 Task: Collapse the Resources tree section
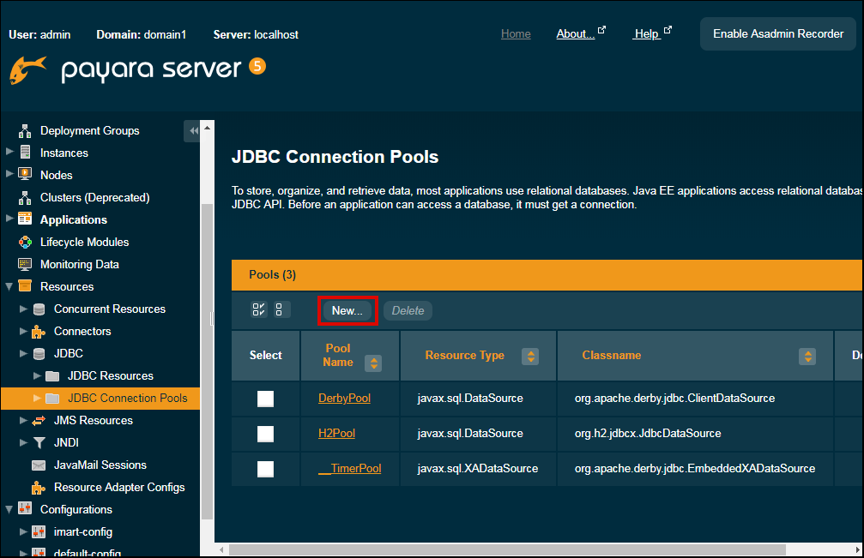8,286
